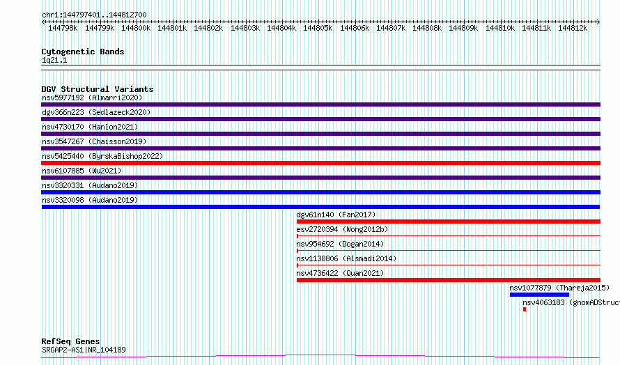
Task: Click the red bar under nsv5425440
Action: [x=320, y=163]
